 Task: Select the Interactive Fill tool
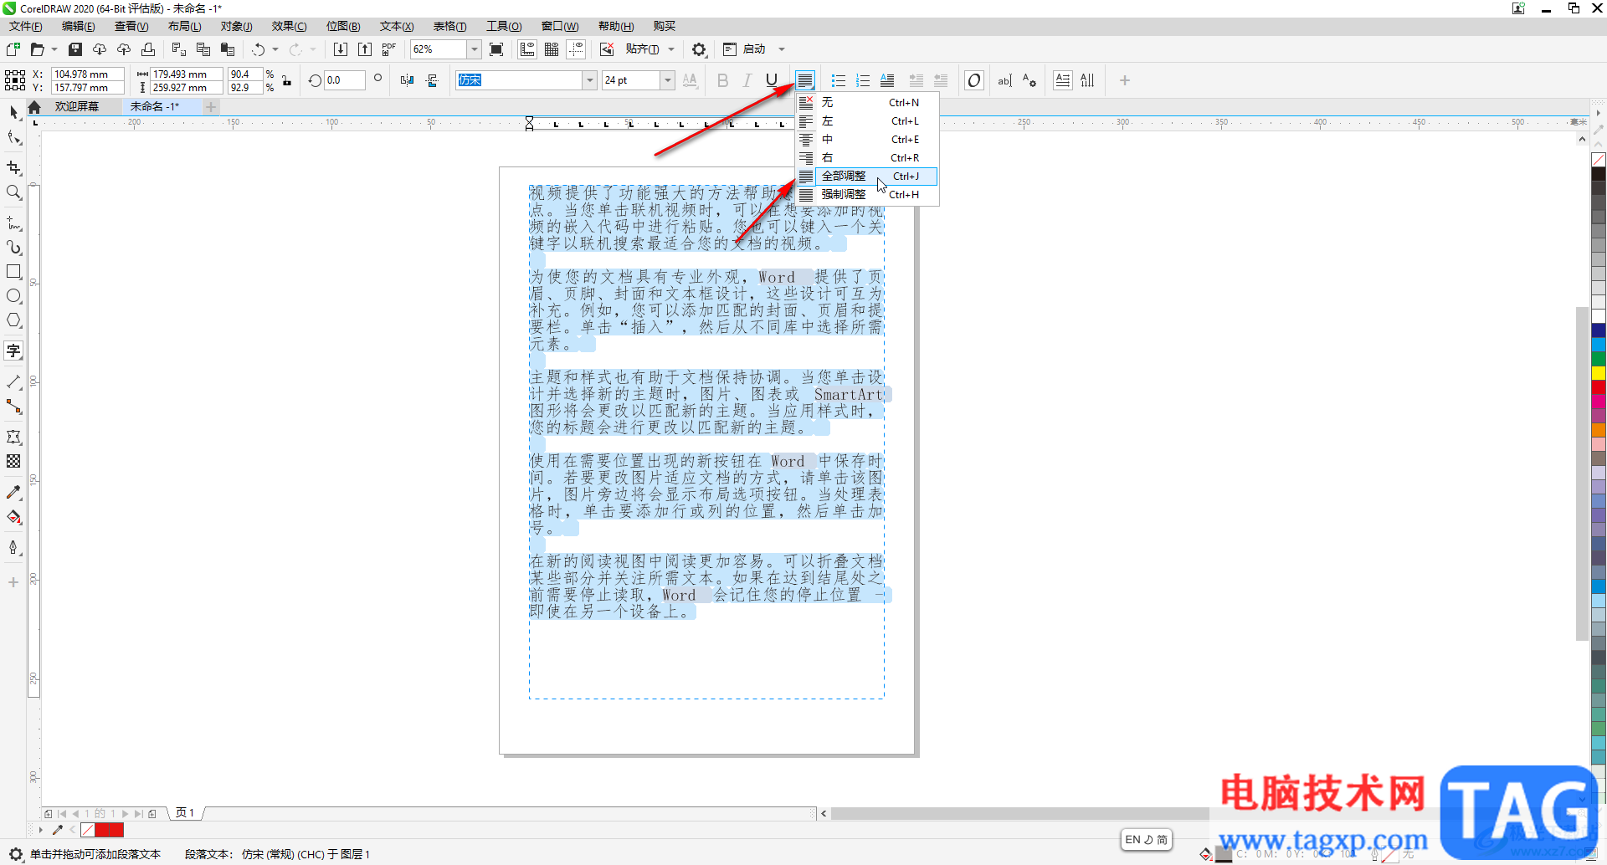click(x=13, y=517)
